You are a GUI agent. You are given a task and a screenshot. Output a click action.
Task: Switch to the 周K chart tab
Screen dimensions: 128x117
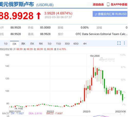point(23,44)
